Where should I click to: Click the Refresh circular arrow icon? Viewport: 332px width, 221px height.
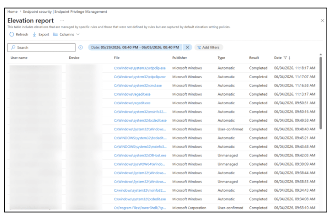(12, 34)
